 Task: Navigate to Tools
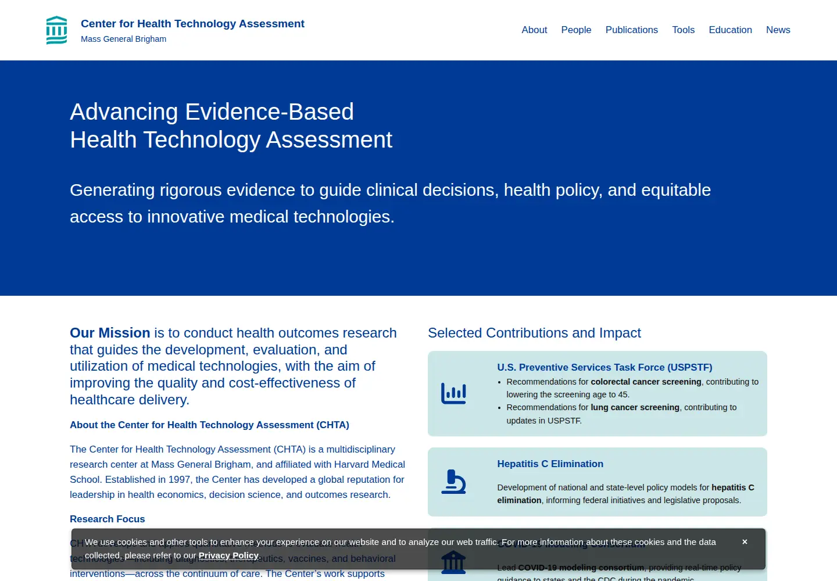pyautogui.click(x=684, y=30)
